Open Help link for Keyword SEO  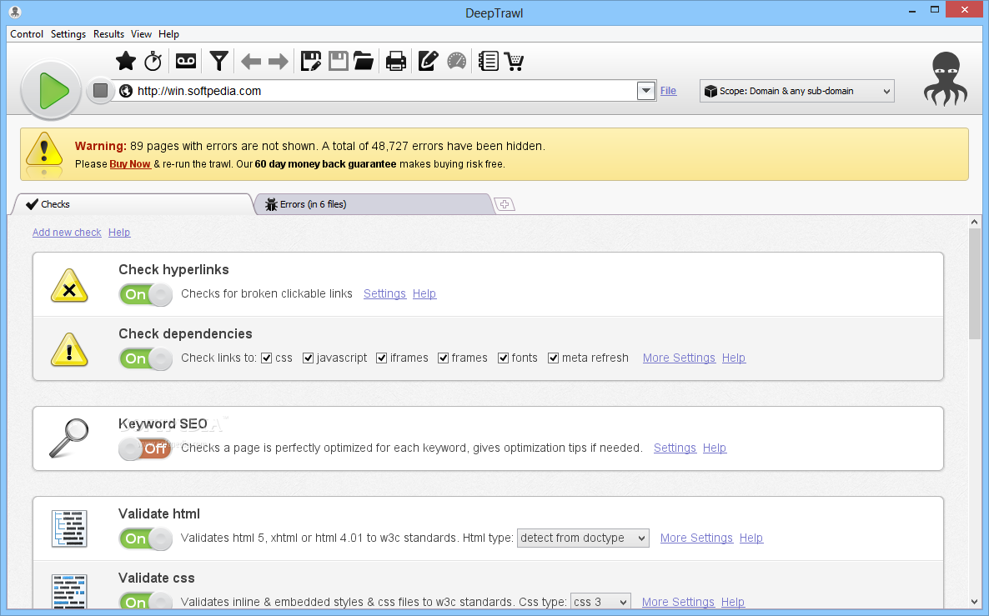[715, 448]
